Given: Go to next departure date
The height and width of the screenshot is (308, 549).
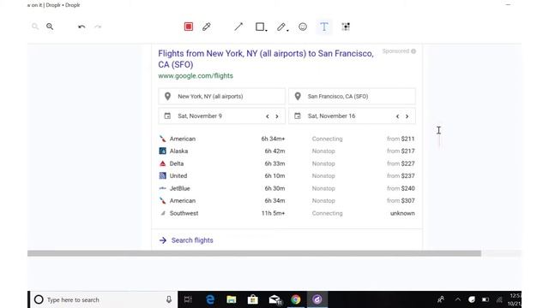Looking at the screenshot, I should pyautogui.click(x=277, y=116).
